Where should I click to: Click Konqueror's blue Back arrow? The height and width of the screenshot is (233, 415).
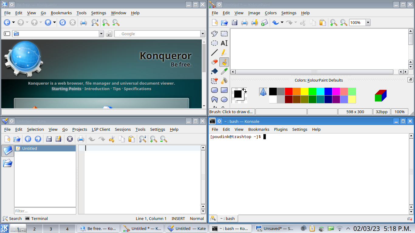(x=7, y=22)
